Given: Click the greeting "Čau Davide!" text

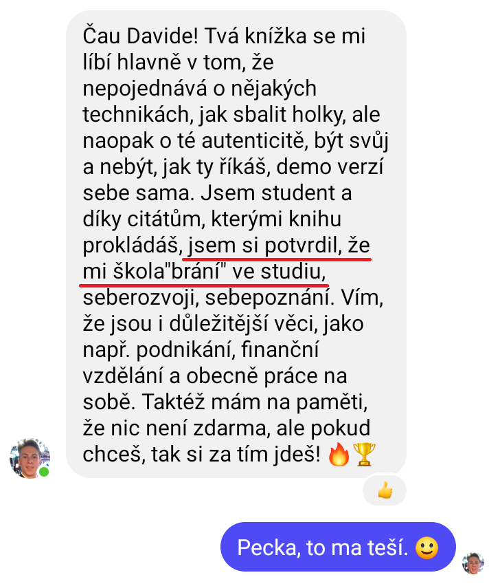Looking at the screenshot, I should (x=140, y=36).
